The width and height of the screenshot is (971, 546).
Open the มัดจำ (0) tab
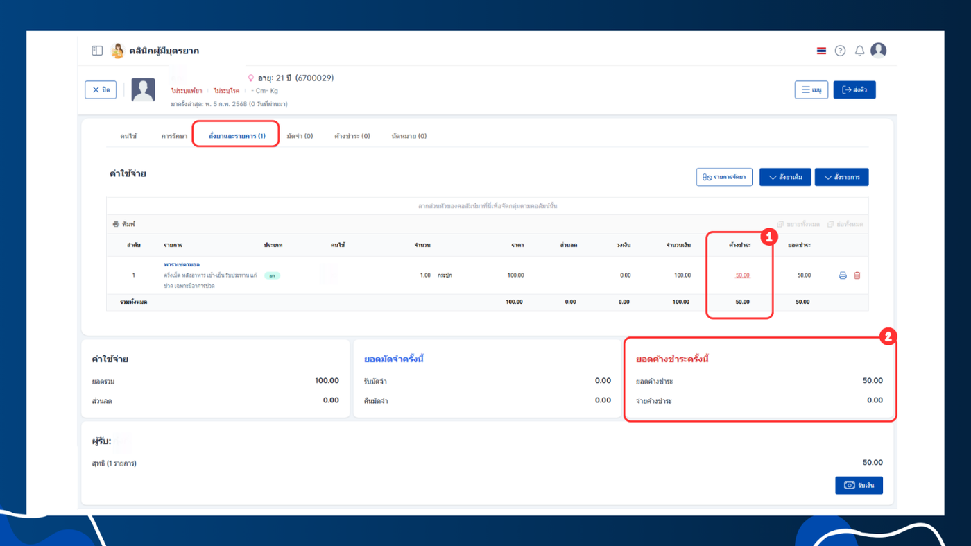coord(300,136)
